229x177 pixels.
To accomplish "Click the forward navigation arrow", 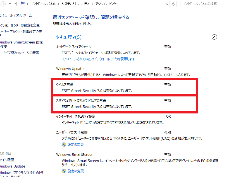I will tap(3, 4).
